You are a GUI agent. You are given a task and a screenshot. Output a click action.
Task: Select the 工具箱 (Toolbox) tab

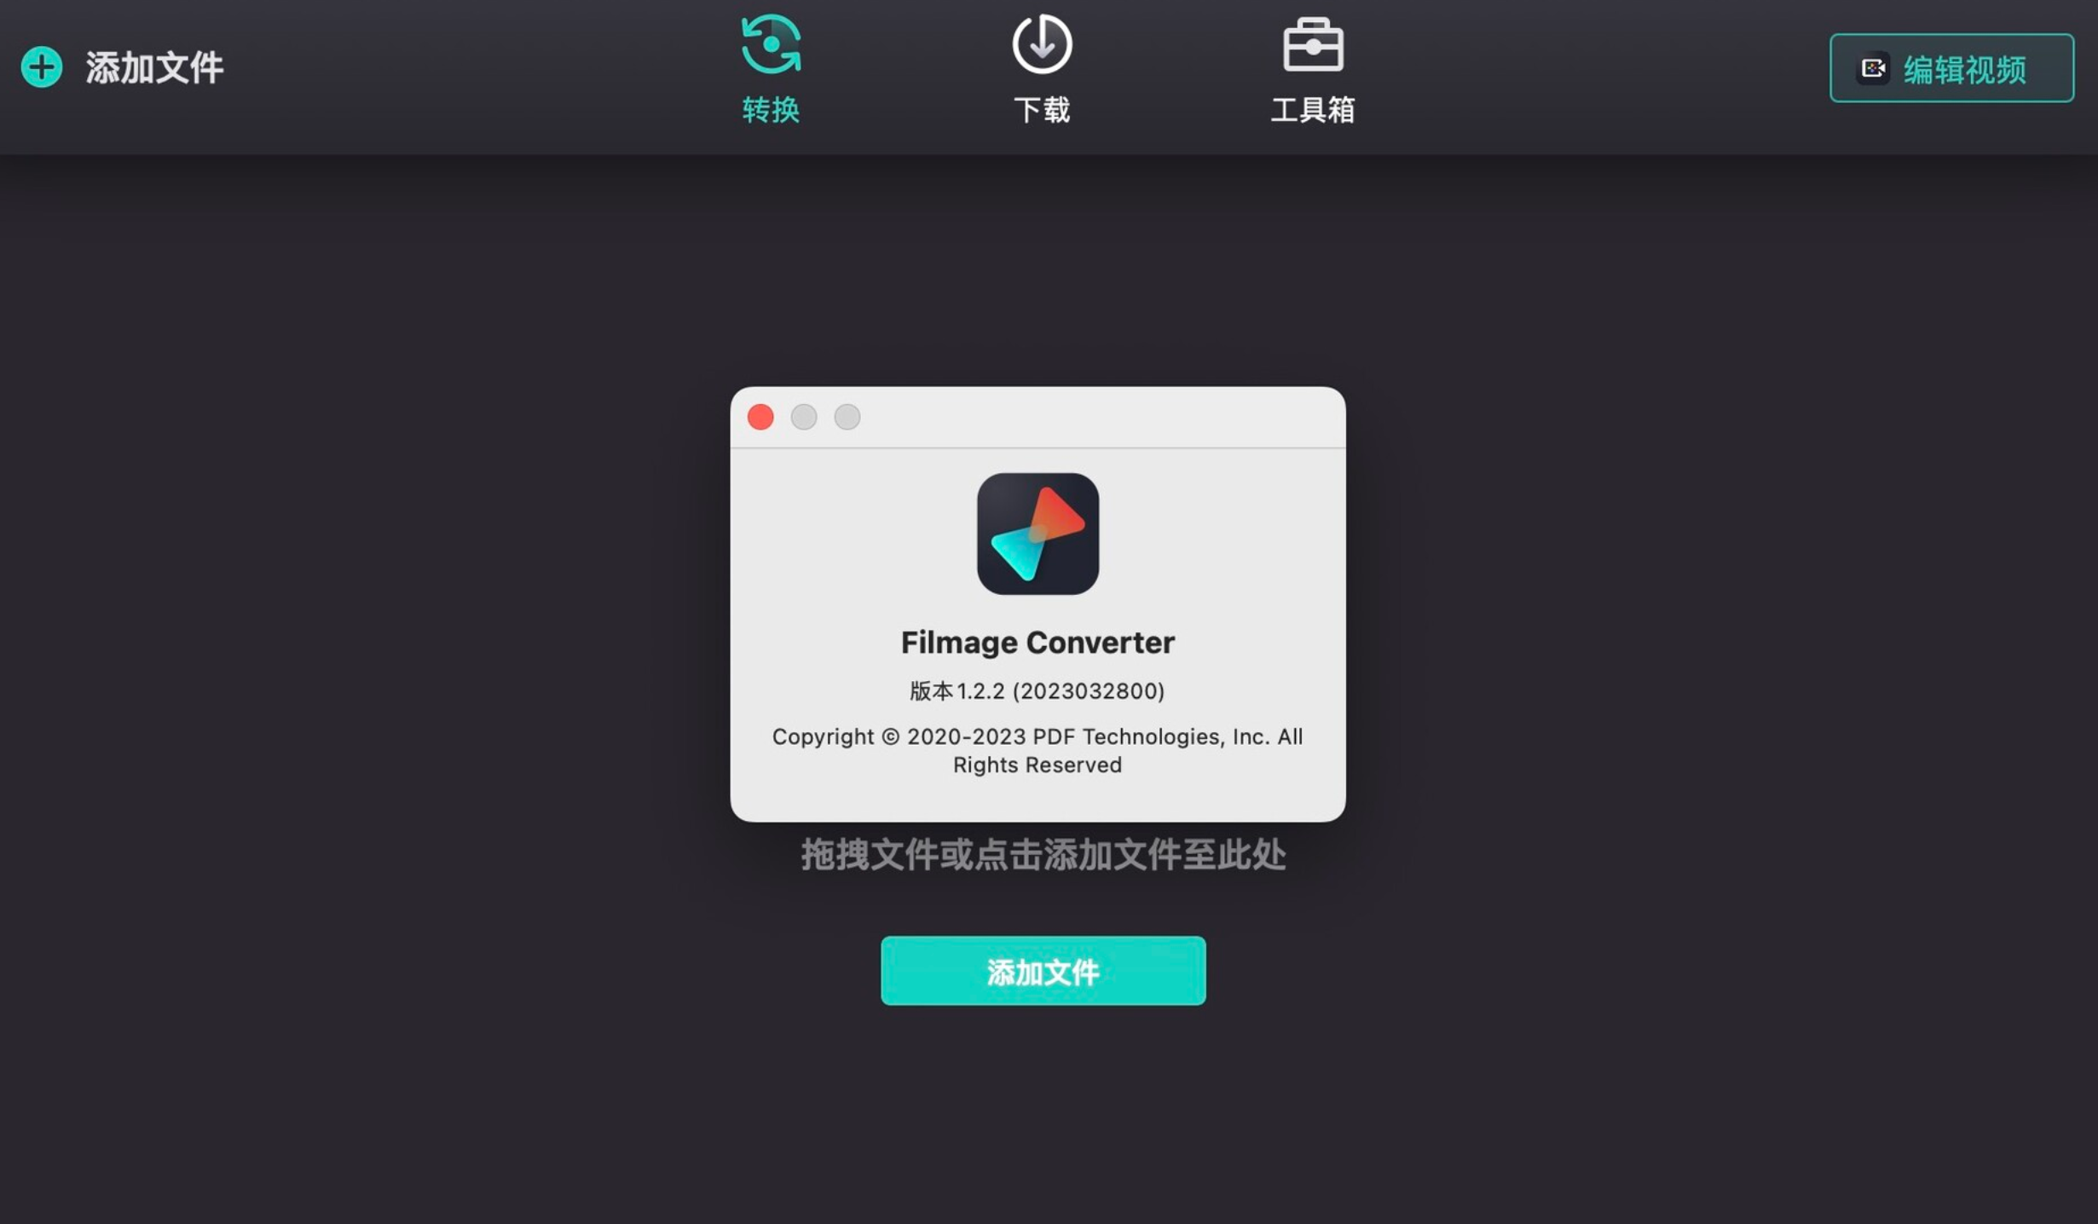(1311, 68)
